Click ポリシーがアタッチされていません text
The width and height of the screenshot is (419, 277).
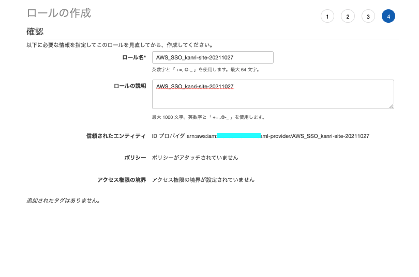click(x=195, y=158)
